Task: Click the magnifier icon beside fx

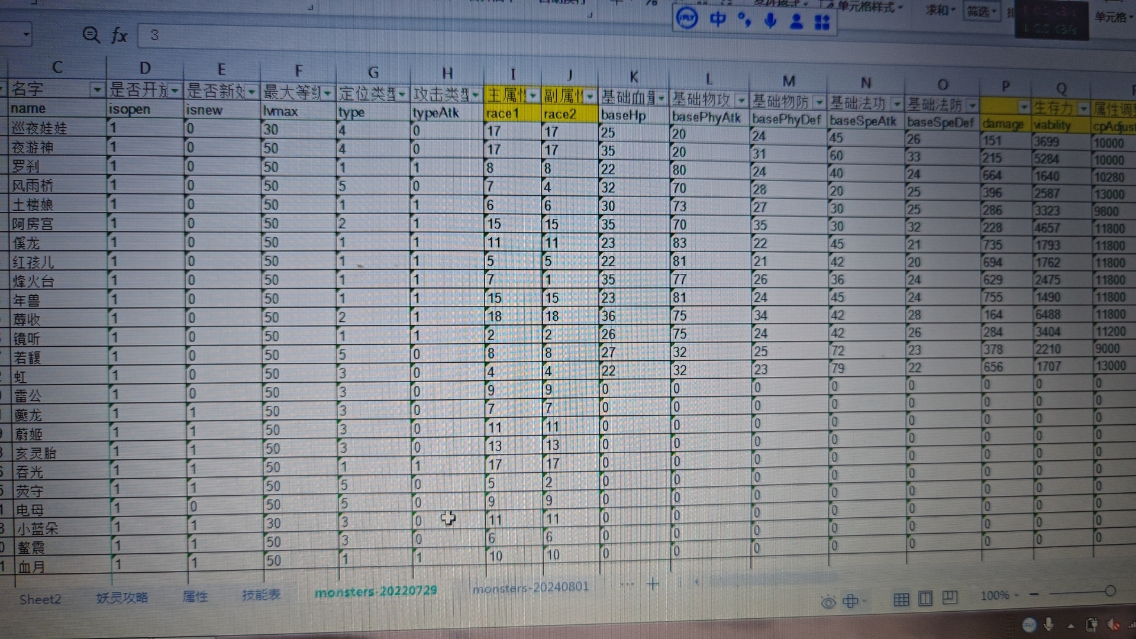Action: point(91,35)
